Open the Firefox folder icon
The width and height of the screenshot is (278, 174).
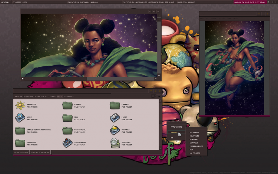[67, 106]
